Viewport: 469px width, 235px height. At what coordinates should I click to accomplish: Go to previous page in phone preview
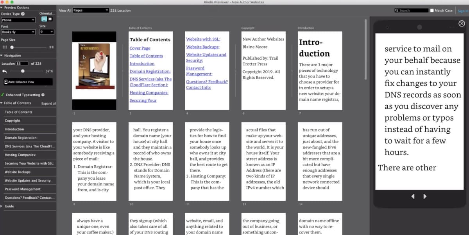coord(413,196)
